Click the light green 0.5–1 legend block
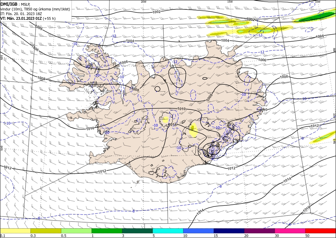336x238 pixels. pos(76,231)
